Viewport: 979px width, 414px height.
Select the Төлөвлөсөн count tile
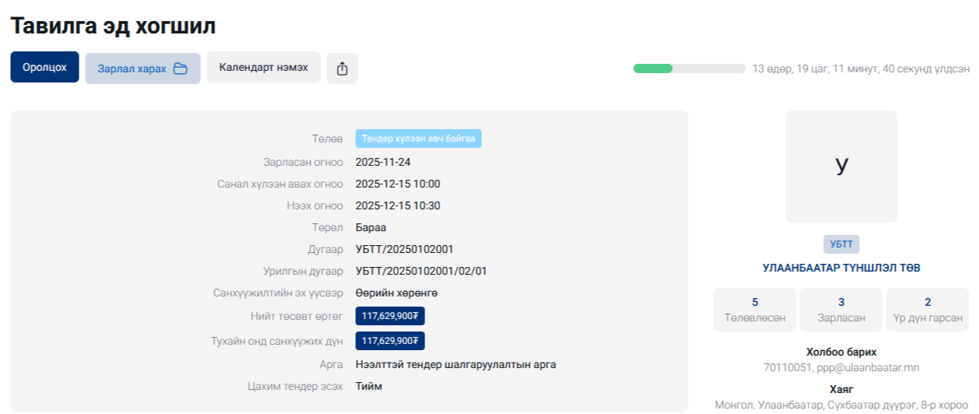(755, 310)
